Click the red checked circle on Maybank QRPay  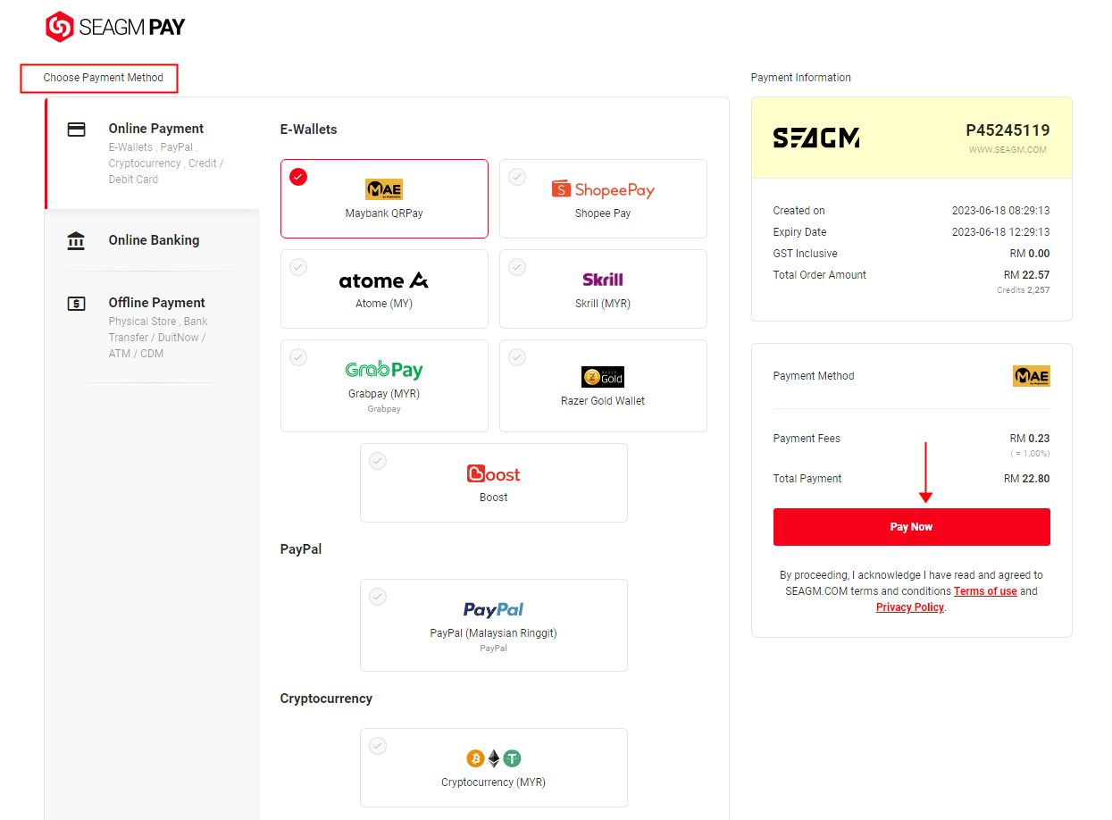point(298,177)
